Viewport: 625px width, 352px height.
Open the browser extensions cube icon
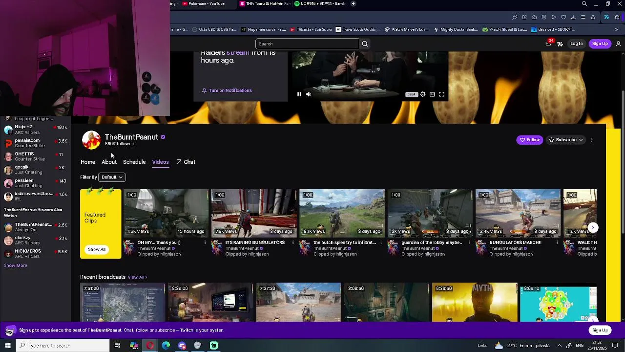617,17
